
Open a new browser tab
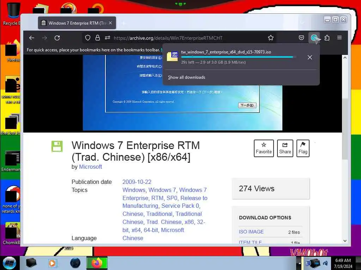tap(124, 23)
